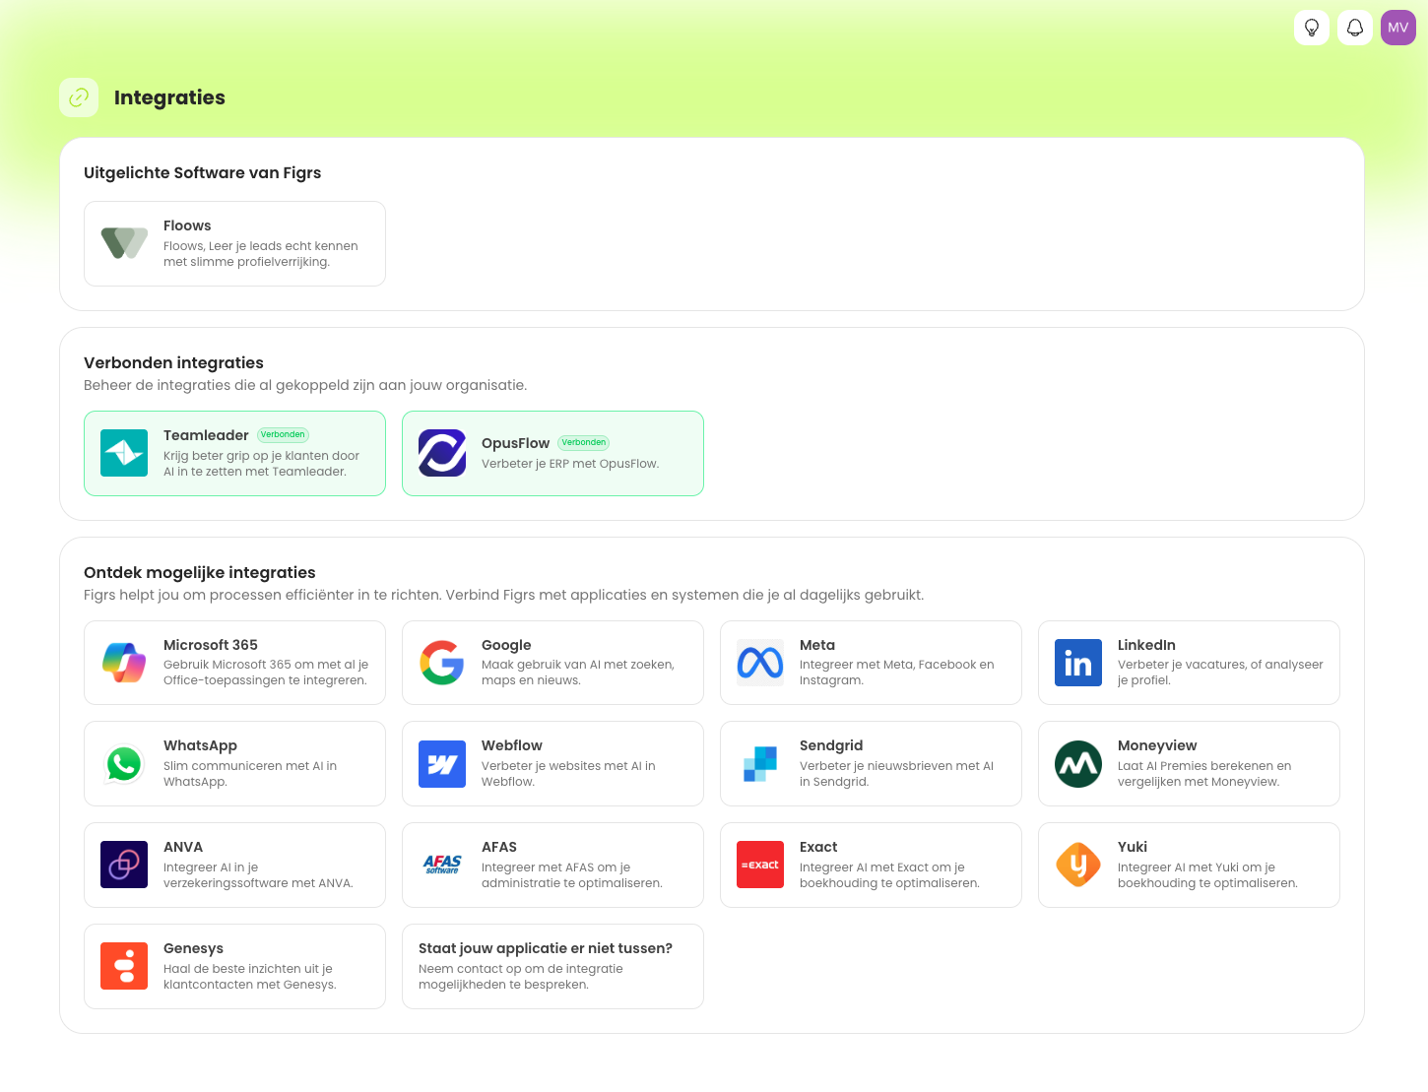Click the Yuki logo

[x=1078, y=865]
